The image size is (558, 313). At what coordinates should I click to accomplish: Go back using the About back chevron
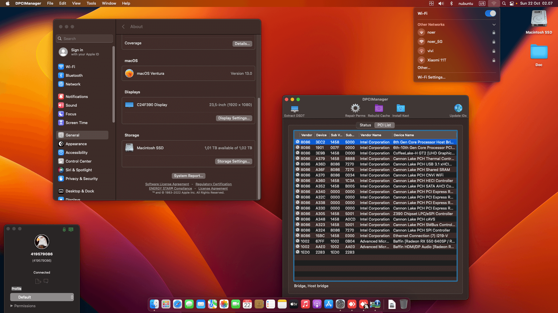123,27
